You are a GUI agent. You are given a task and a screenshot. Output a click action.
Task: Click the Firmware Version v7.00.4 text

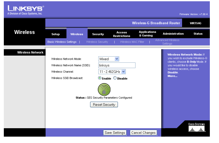[x=194, y=14]
